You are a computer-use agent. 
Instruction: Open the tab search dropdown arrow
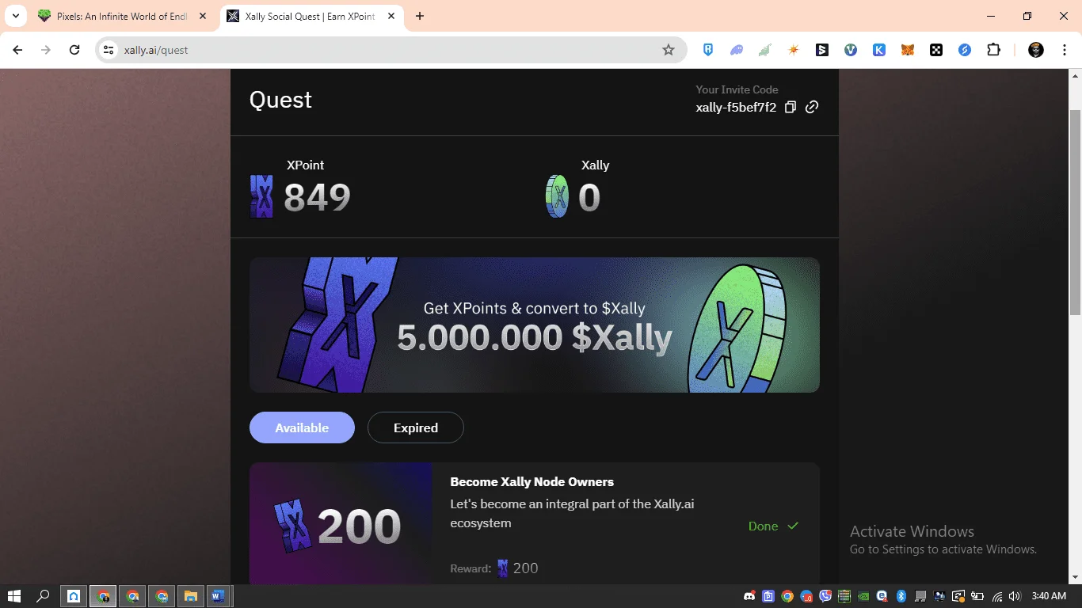[x=16, y=16]
